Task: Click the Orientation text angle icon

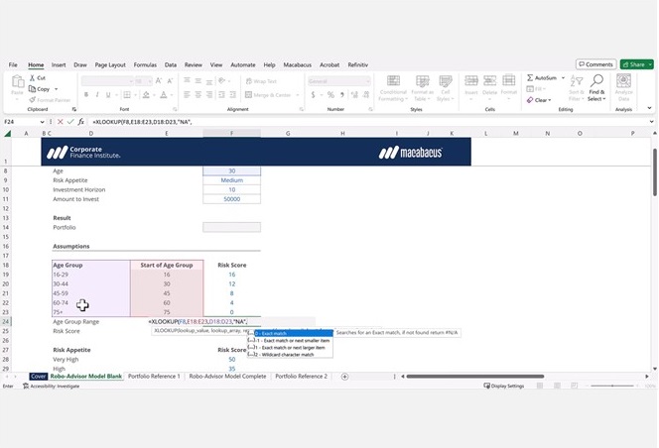Action: pos(222,80)
